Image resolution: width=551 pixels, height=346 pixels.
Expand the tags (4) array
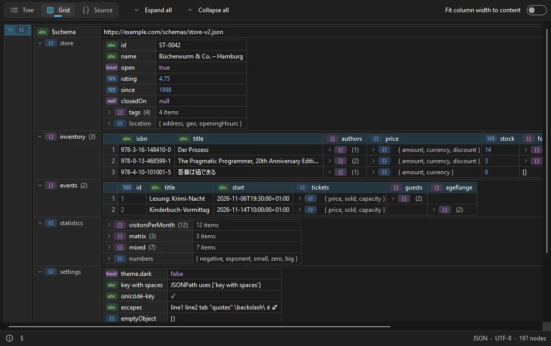109,112
